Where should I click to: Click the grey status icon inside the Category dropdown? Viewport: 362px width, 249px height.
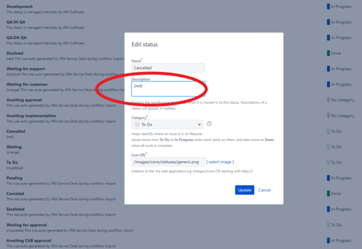[138, 124]
